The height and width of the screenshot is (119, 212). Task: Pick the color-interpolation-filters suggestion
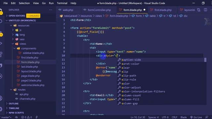tap(162, 92)
